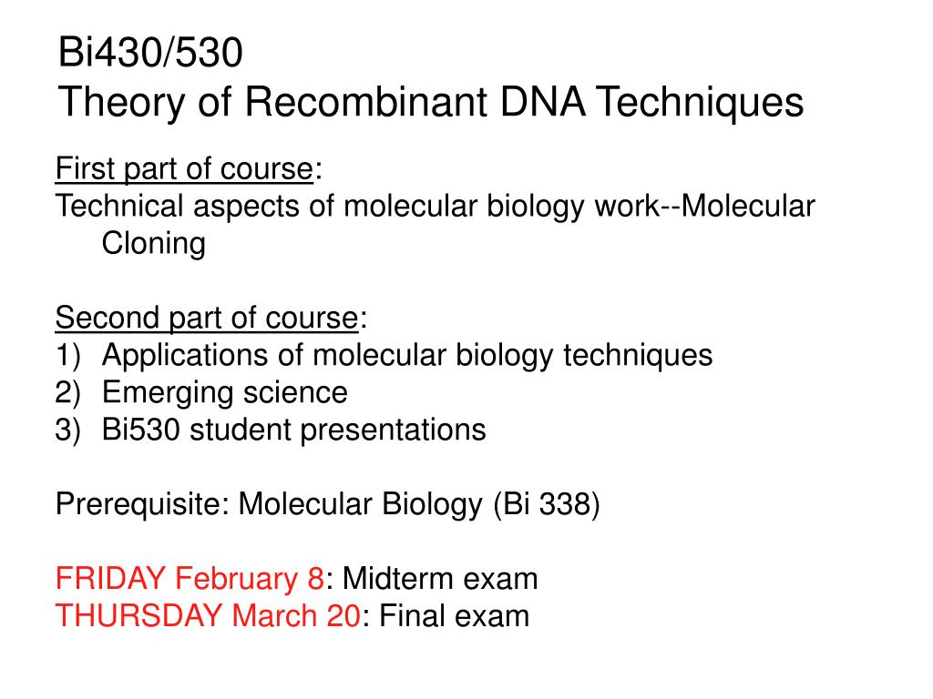
Task: Click the numeral 1) list marker
Action: (x=67, y=356)
